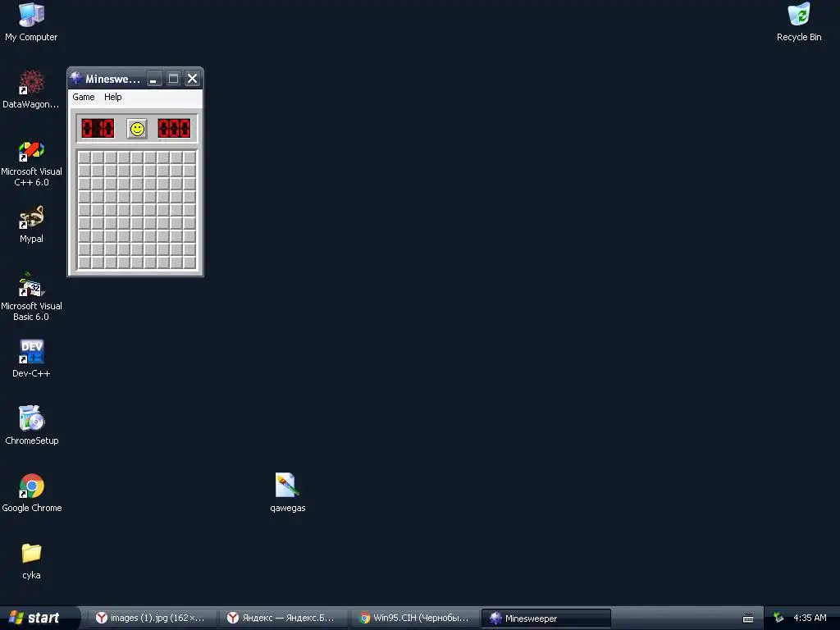840x630 pixels.
Task: Click the timer display in Minesweeper
Action: point(174,129)
